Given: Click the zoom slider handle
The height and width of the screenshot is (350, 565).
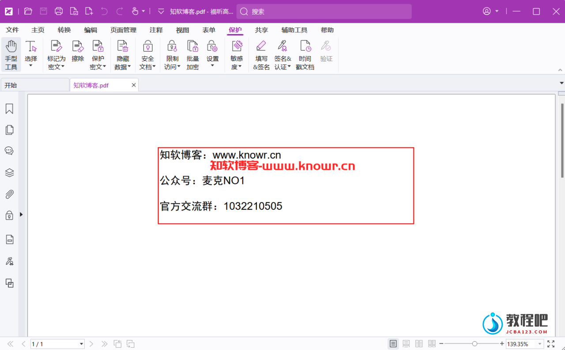Looking at the screenshot, I should pos(475,344).
